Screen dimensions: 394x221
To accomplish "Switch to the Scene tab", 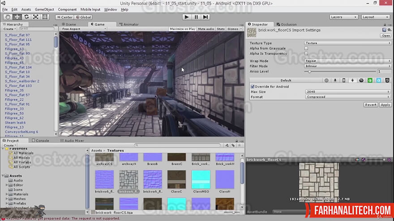I will [x=69, y=24].
